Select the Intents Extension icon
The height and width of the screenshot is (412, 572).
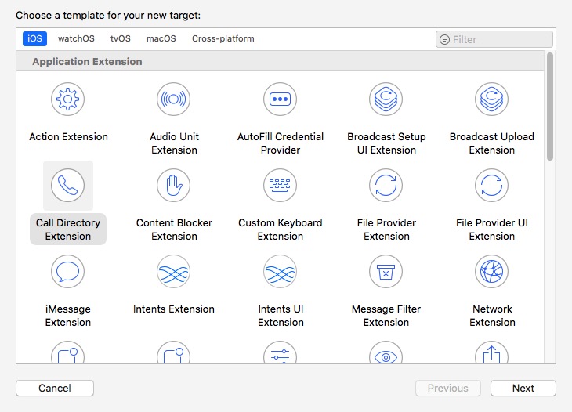(174, 271)
